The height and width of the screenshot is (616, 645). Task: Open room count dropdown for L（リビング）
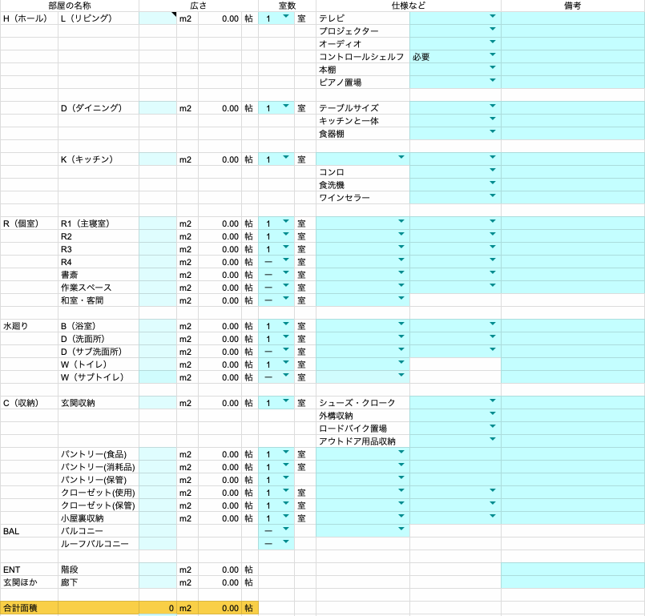pyautogui.click(x=285, y=18)
